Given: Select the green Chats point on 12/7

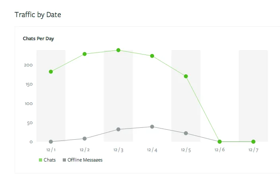Looking at the screenshot, I should [x=253, y=142].
